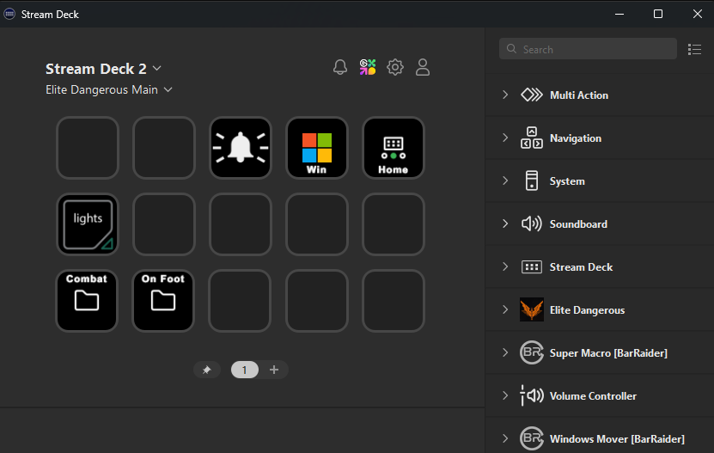Open the Marketplace colorful icon
The image size is (714, 453).
coord(368,67)
